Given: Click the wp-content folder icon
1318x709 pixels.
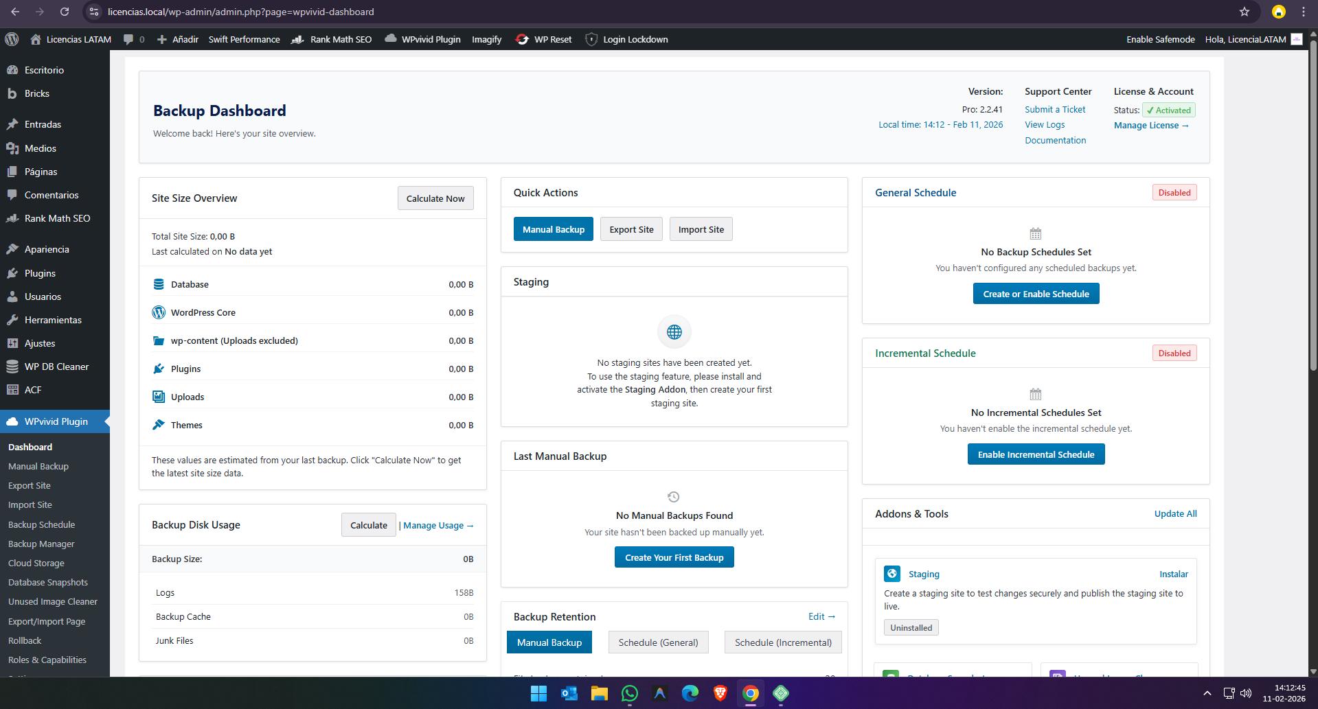Looking at the screenshot, I should click(x=159, y=340).
